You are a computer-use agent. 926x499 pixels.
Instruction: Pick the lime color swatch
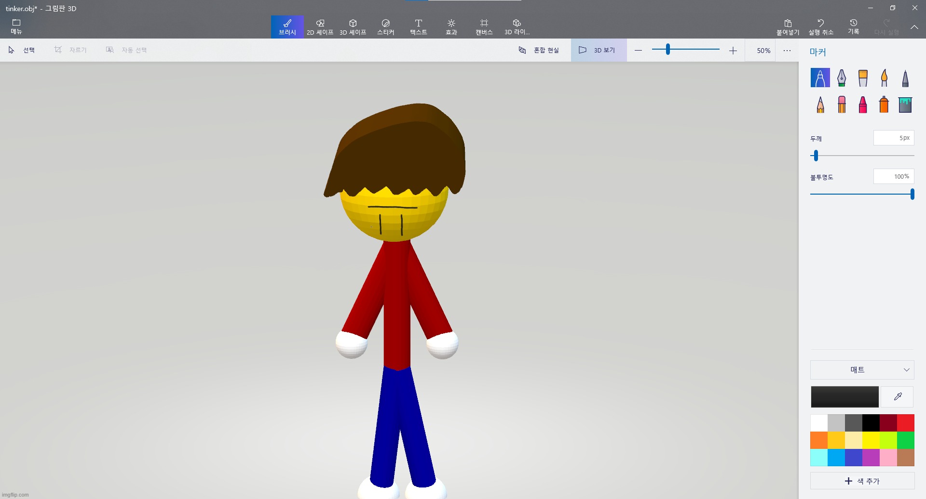pyautogui.click(x=888, y=440)
